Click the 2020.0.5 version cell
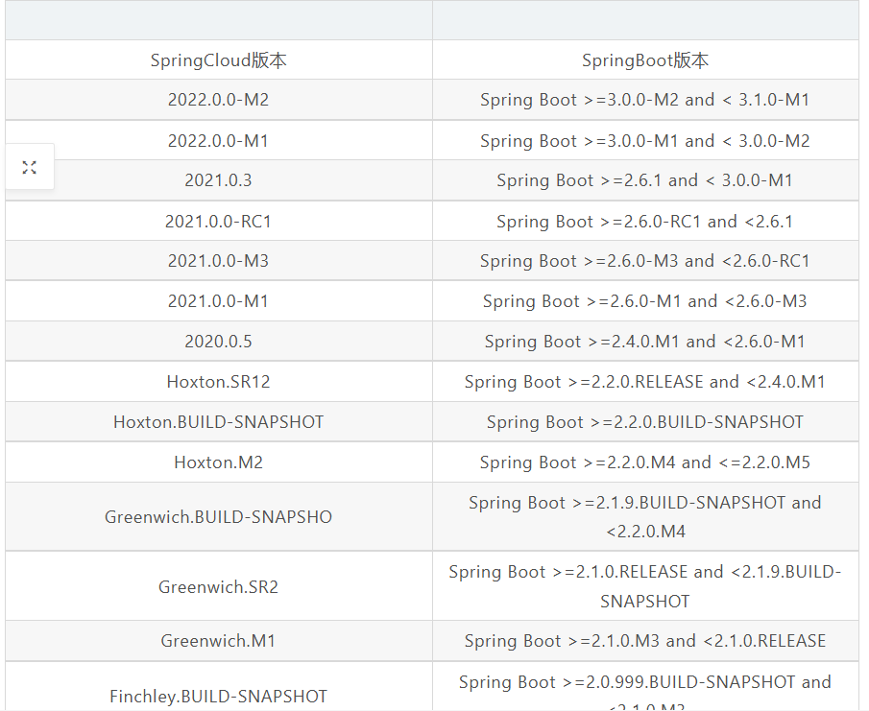869x711 pixels. [x=219, y=341]
